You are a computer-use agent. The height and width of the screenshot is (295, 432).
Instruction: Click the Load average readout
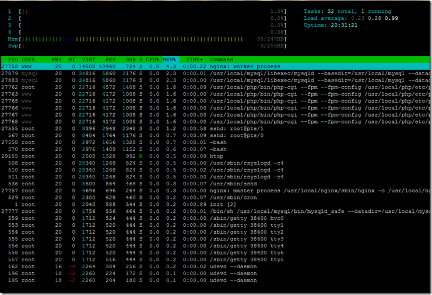coord(351,18)
